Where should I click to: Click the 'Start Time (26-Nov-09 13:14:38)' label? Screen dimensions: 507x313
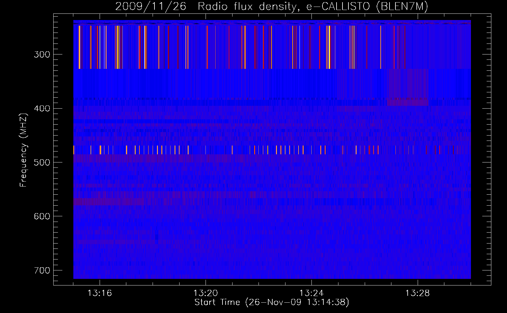pyautogui.click(x=272, y=302)
